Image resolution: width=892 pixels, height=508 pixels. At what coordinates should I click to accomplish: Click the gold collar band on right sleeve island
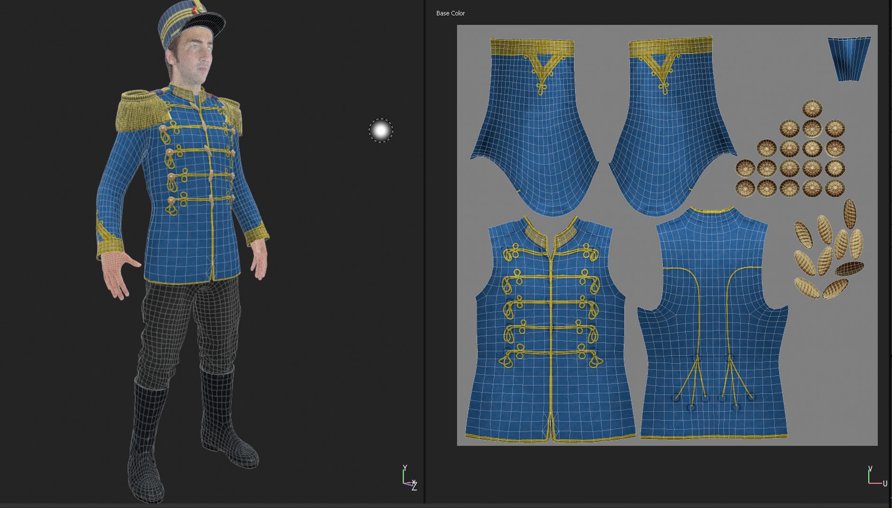click(x=670, y=46)
